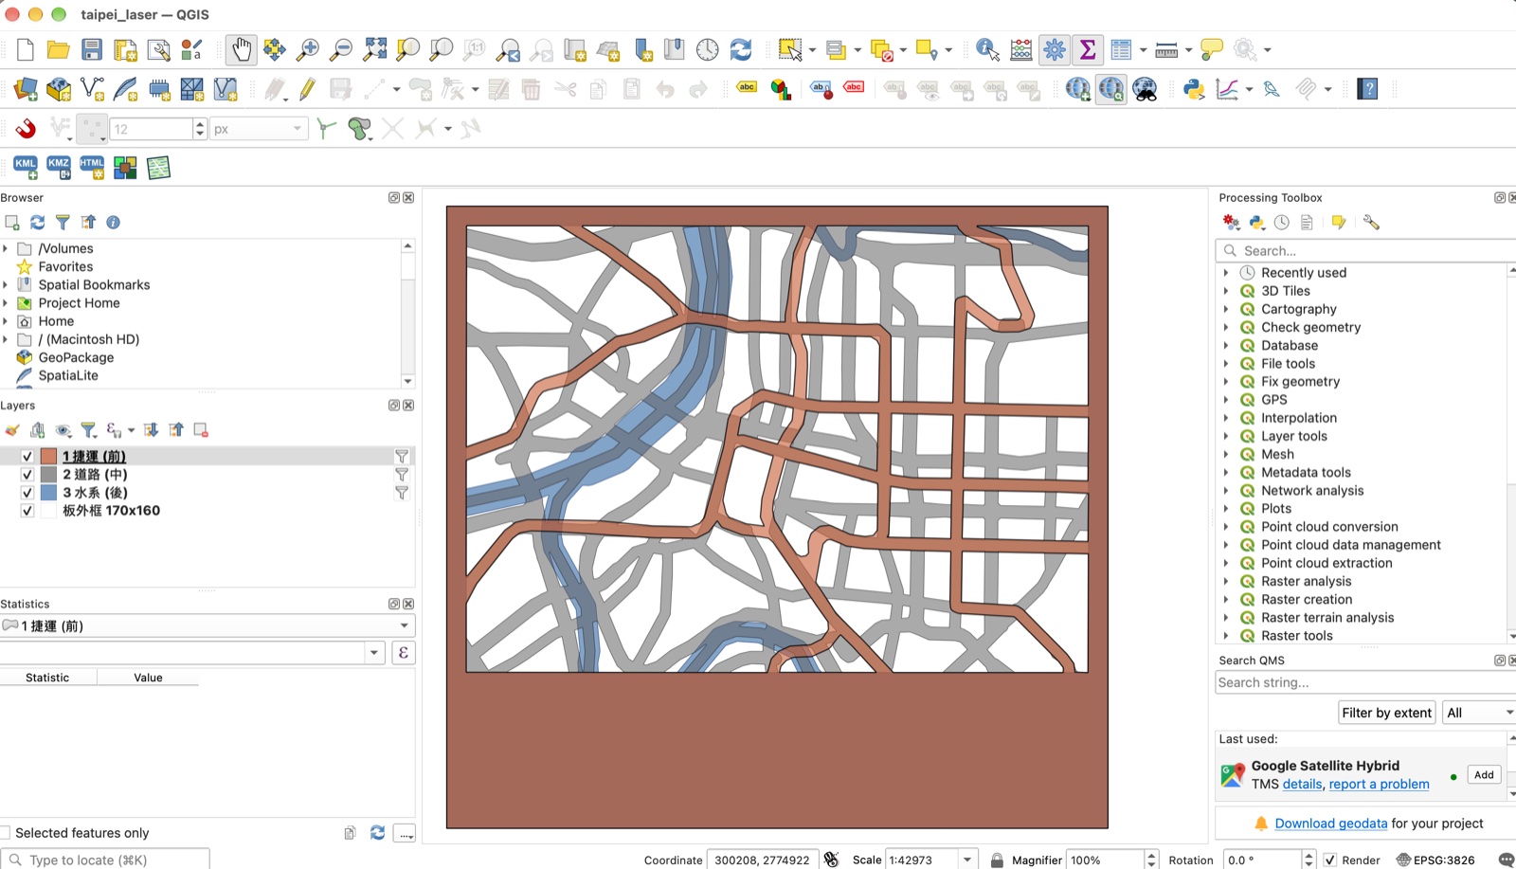Viewport: 1516px width, 869px height.
Task: Click the Processing Toolbox Search field
Action: click(x=1364, y=251)
